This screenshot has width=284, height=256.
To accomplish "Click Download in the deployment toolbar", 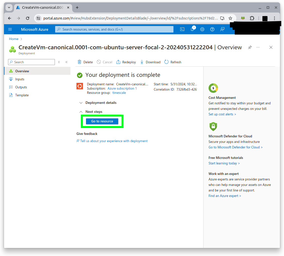I will (x=150, y=62).
